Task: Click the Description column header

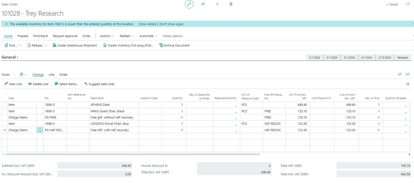Action: click(97, 98)
